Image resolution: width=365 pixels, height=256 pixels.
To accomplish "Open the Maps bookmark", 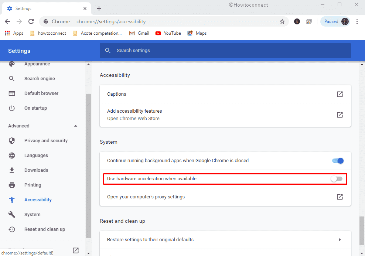I will click(197, 33).
